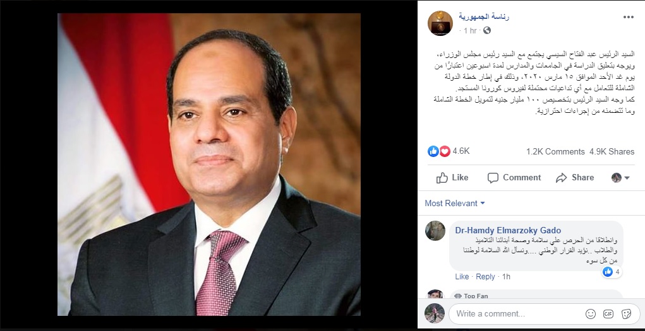Viewport: 645px width, 331px height.
Task: Click the Comment button under the post
Action: [514, 177]
